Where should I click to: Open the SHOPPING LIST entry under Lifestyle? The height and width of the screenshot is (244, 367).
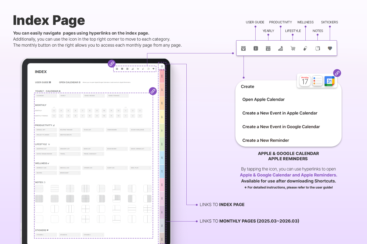coord(46,149)
